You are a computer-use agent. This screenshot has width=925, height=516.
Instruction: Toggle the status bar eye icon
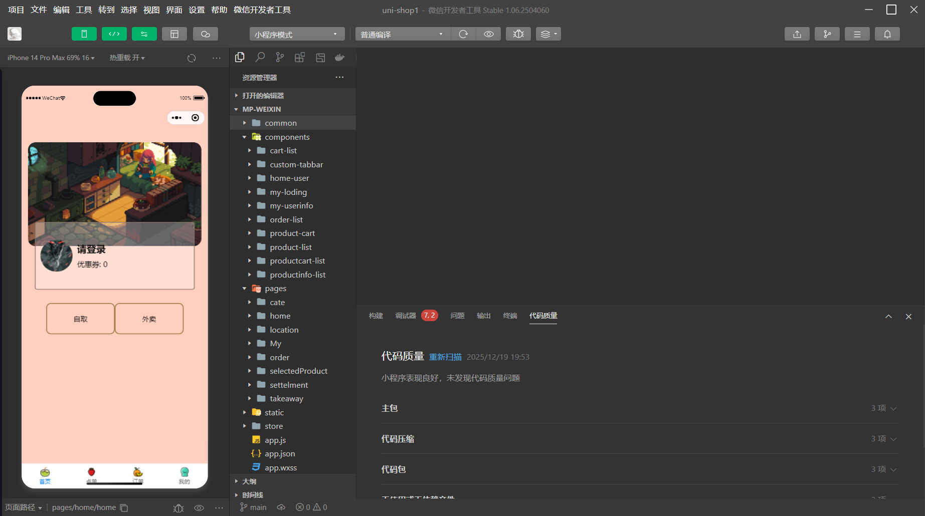coord(199,508)
